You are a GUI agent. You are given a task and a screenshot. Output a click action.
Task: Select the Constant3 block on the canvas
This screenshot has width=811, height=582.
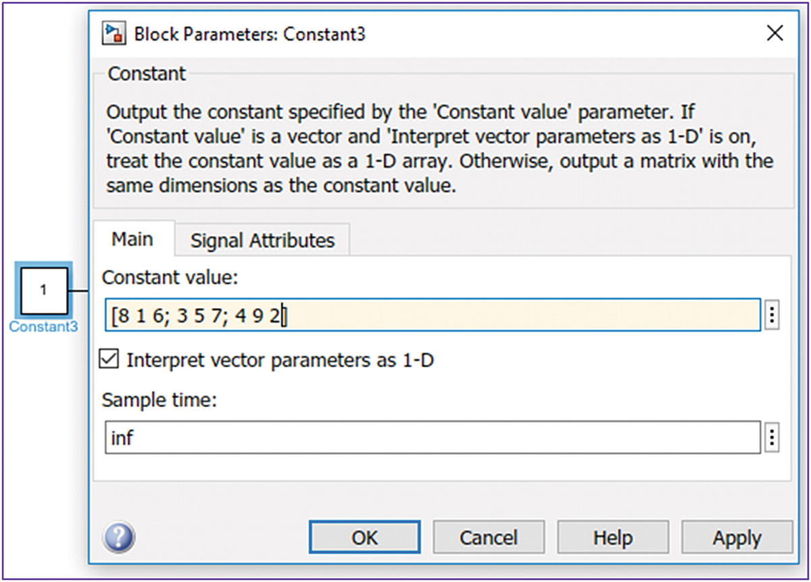(43, 291)
